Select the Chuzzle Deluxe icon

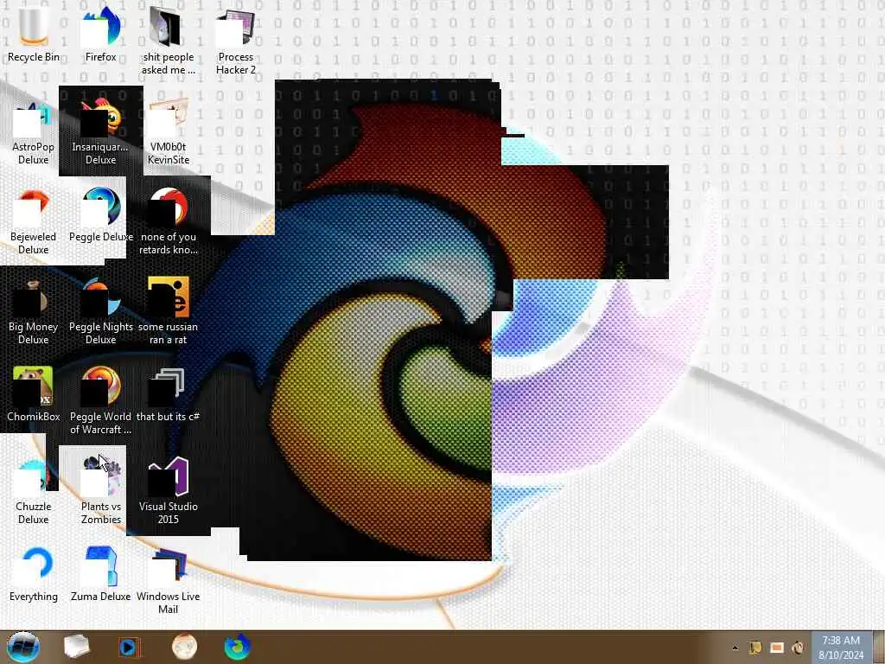34,491
